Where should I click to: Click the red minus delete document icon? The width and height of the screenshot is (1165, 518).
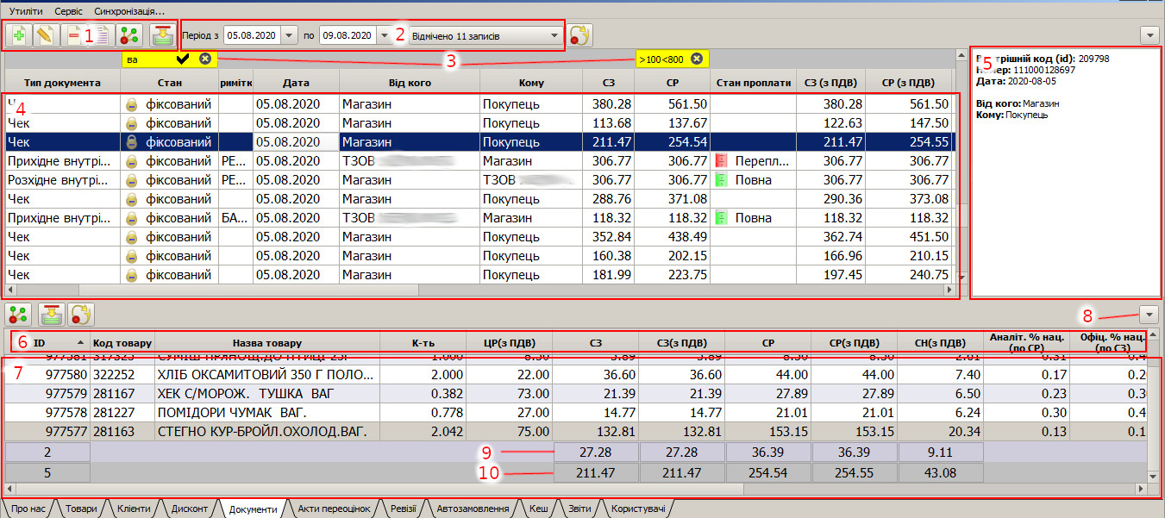[75, 35]
